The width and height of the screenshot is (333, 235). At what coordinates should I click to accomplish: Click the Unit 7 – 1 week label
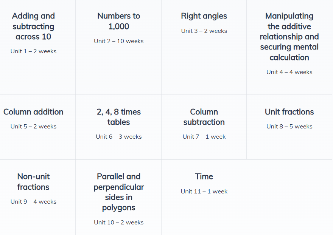(x=204, y=137)
